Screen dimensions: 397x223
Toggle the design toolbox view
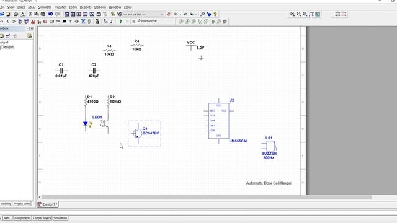pyautogui.click(x=66, y=14)
